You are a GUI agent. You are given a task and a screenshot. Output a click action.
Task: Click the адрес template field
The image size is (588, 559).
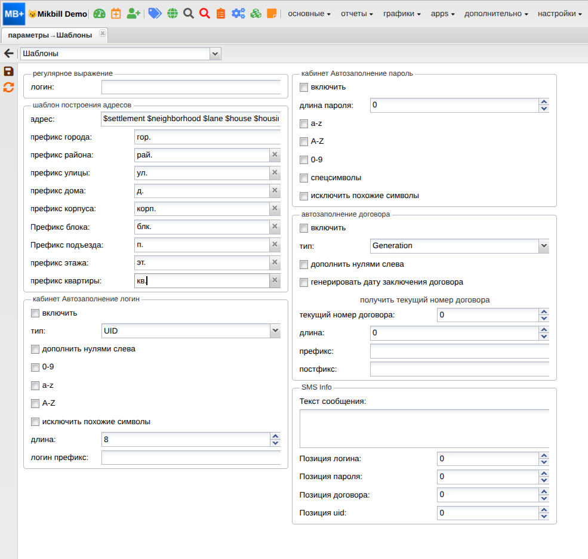(x=191, y=119)
